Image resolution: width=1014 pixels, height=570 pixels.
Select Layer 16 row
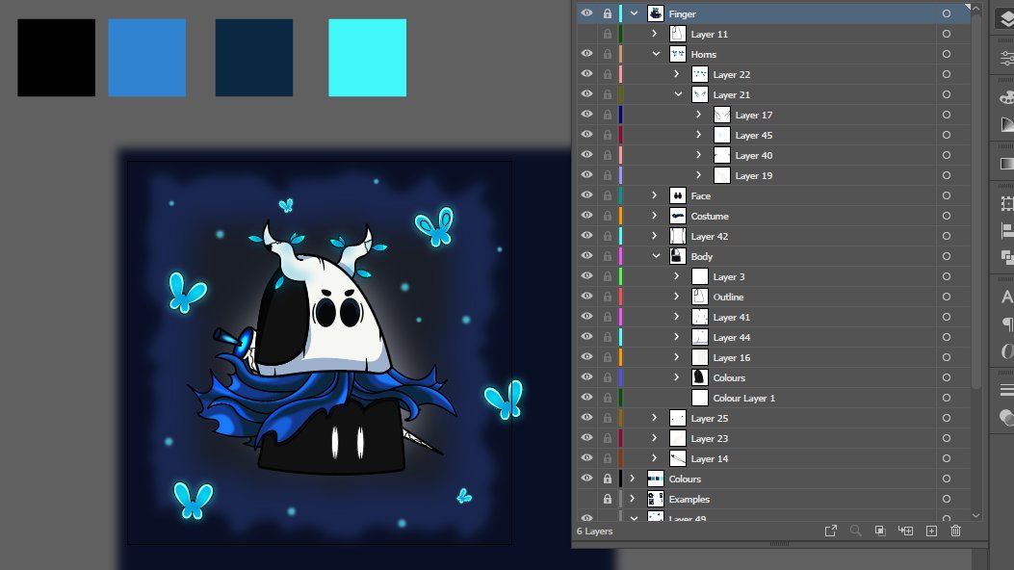coord(773,357)
